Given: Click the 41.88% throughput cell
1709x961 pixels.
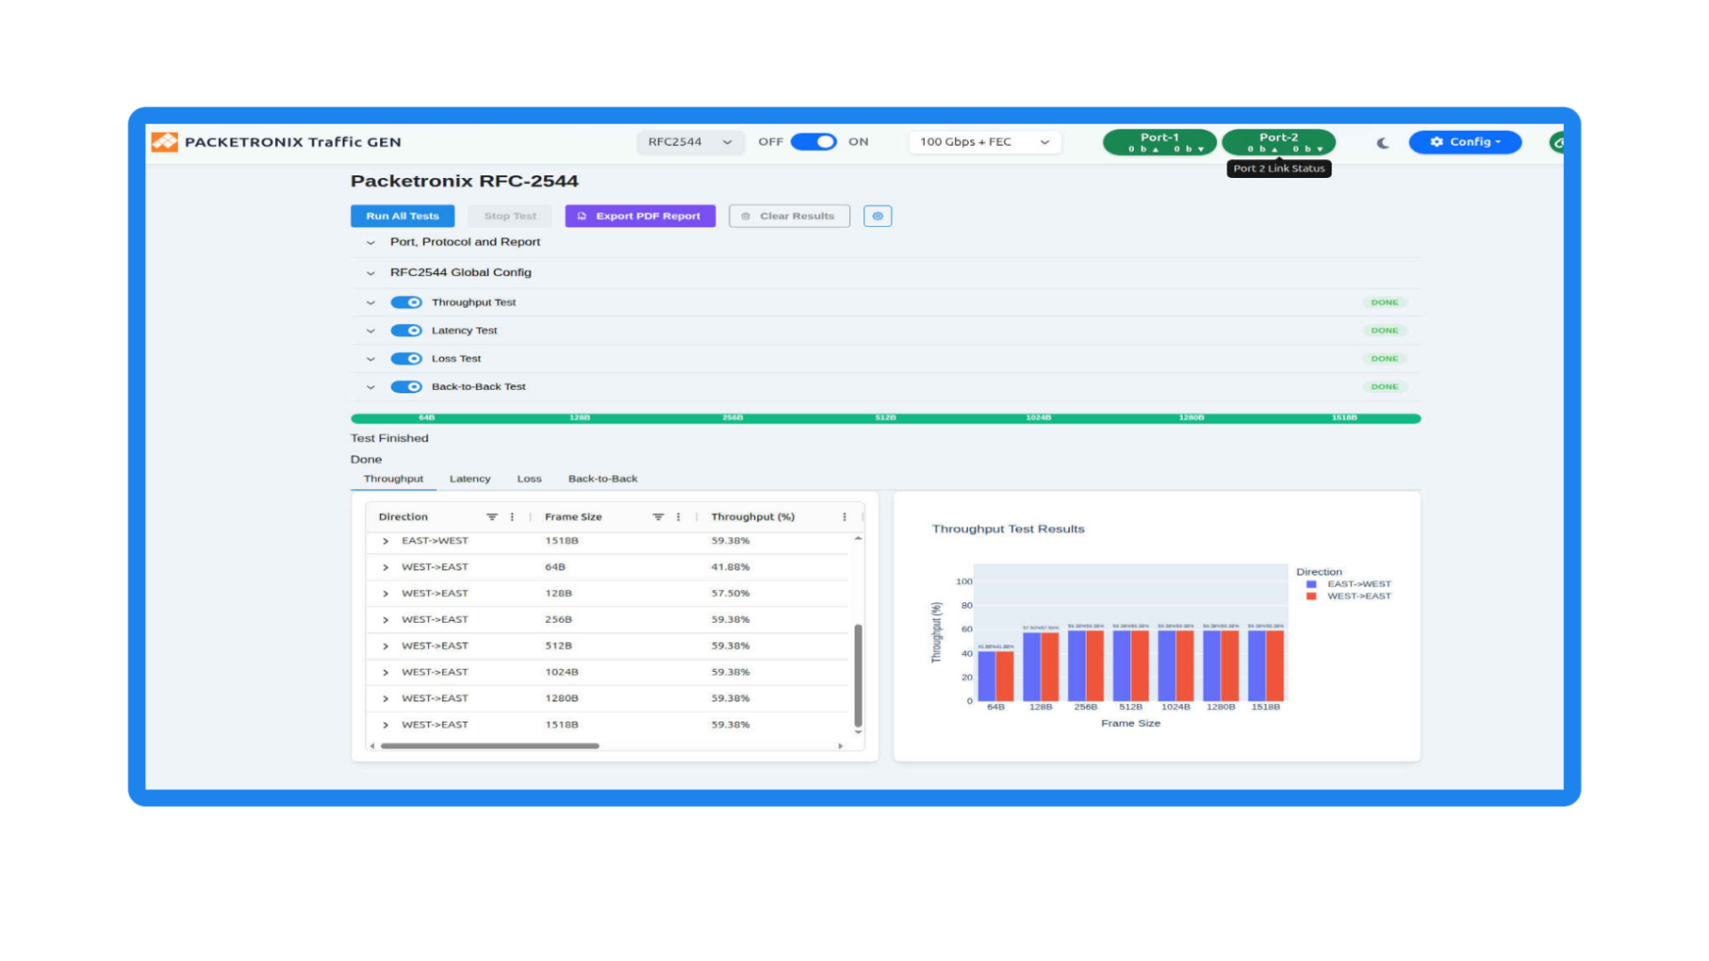Looking at the screenshot, I should tap(730, 568).
